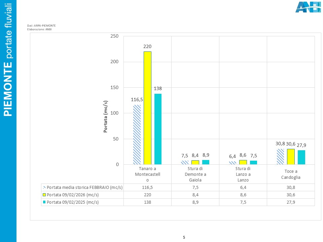Click the Dati: ARPA-PIEMONTE source text
Image resolution: width=323 pixels, height=242 pixels.
41,26
